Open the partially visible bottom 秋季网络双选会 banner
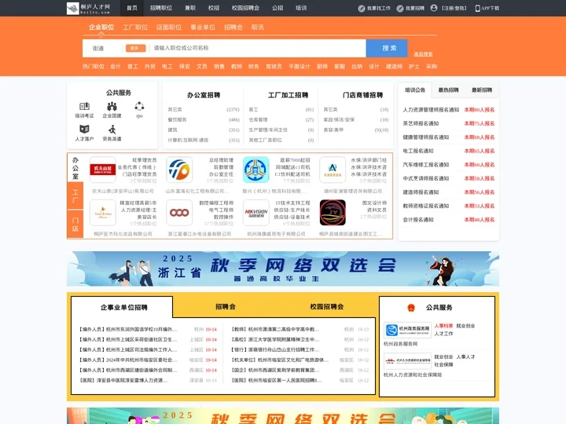Viewport: 566px width, 424px height. point(283,415)
